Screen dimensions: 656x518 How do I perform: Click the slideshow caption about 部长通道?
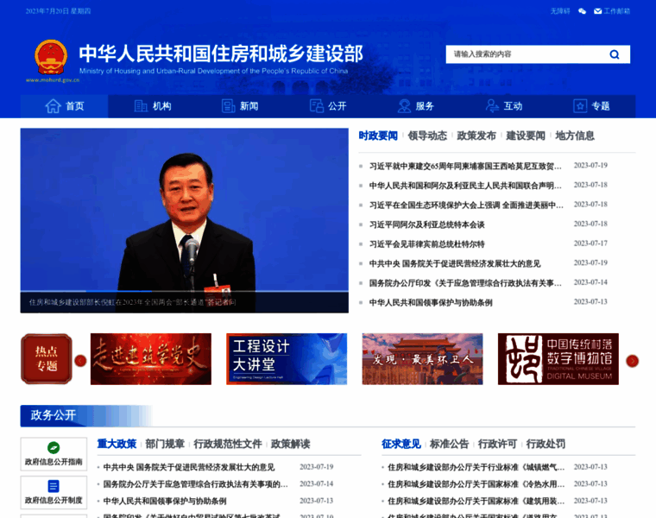click(x=133, y=302)
